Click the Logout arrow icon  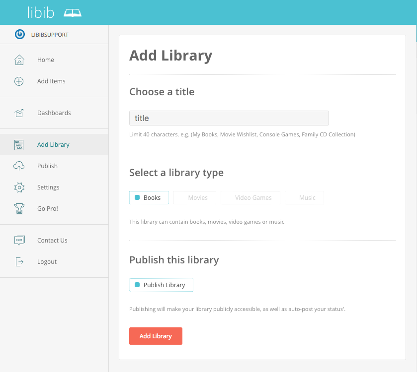19,262
